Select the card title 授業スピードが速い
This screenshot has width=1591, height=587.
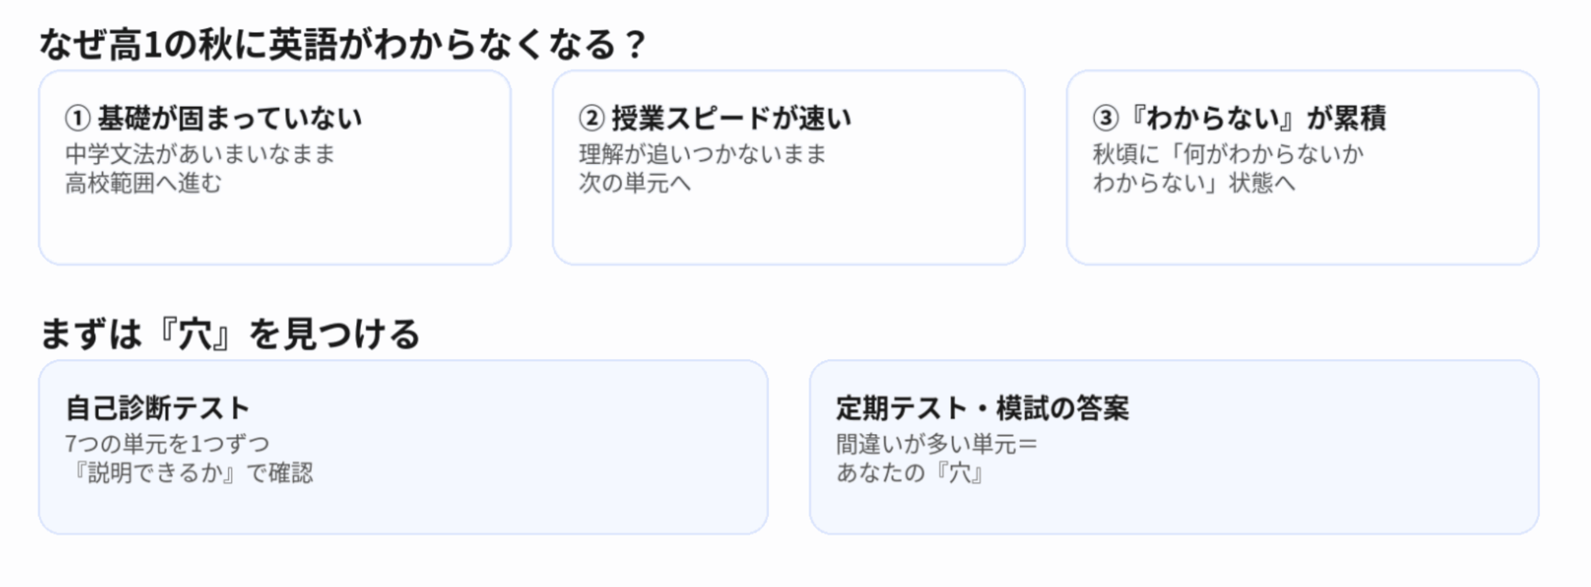pyautogui.click(x=731, y=118)
